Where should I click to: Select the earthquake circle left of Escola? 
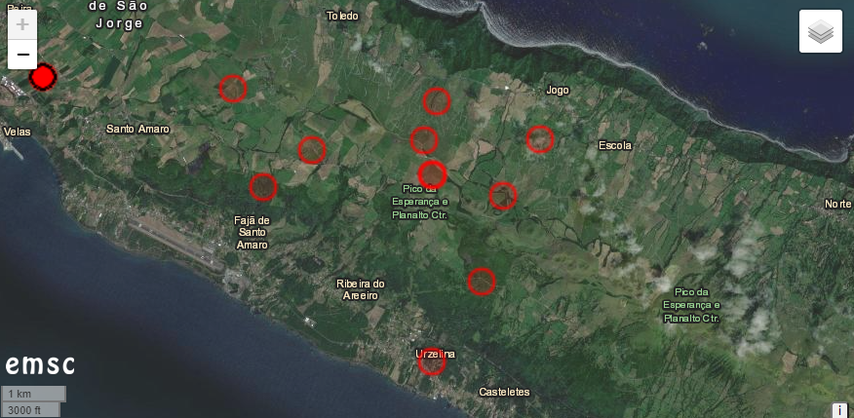(540, 138)
